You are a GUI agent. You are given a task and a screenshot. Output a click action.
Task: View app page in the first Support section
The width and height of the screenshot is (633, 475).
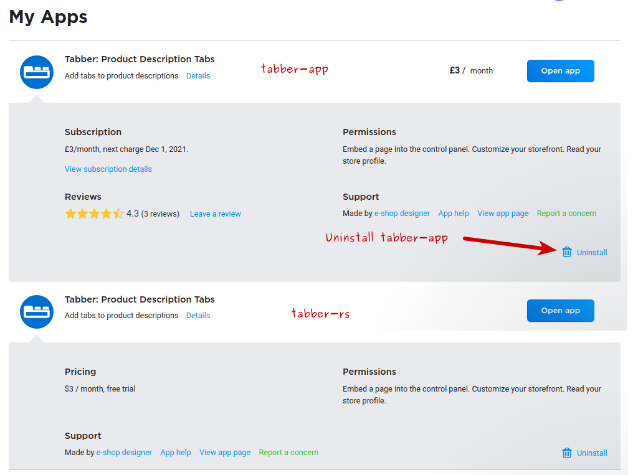point(503,214)
